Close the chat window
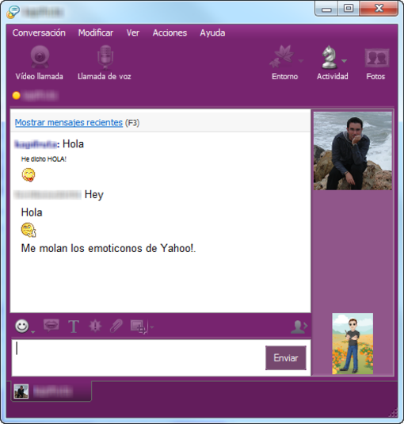404x424 pixels. tap(379, 9)
